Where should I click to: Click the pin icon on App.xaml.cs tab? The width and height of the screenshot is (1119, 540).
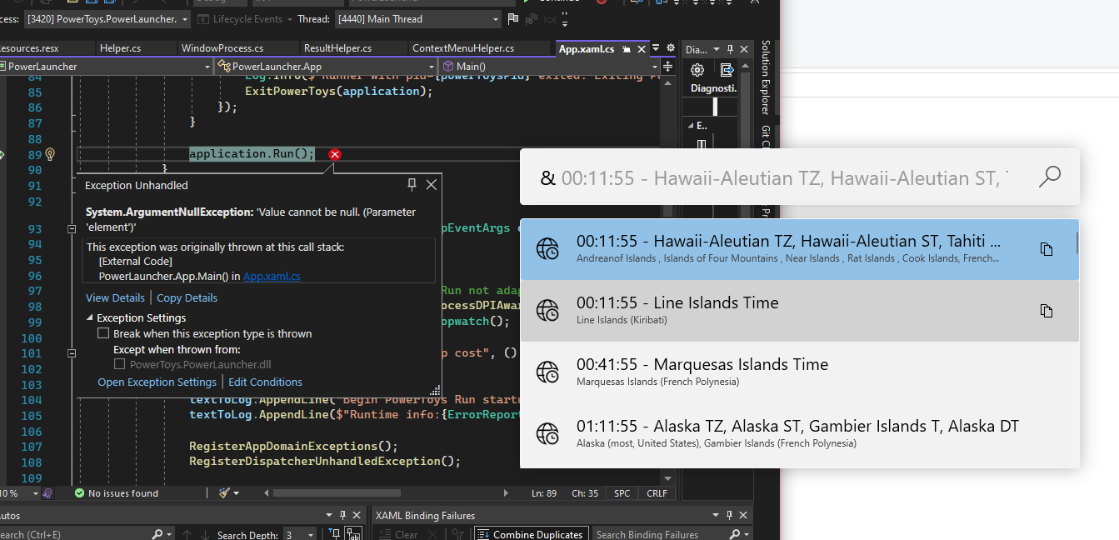point(627,49)
